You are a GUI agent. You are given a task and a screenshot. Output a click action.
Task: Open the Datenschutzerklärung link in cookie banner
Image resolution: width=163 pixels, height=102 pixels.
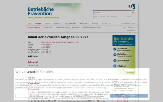tap(96, 88)
